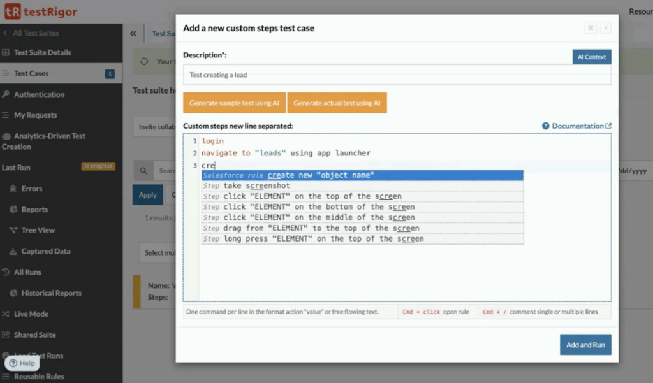Open Captured Data item
This screenshot has width=653, height=383.
click(46, 251)
